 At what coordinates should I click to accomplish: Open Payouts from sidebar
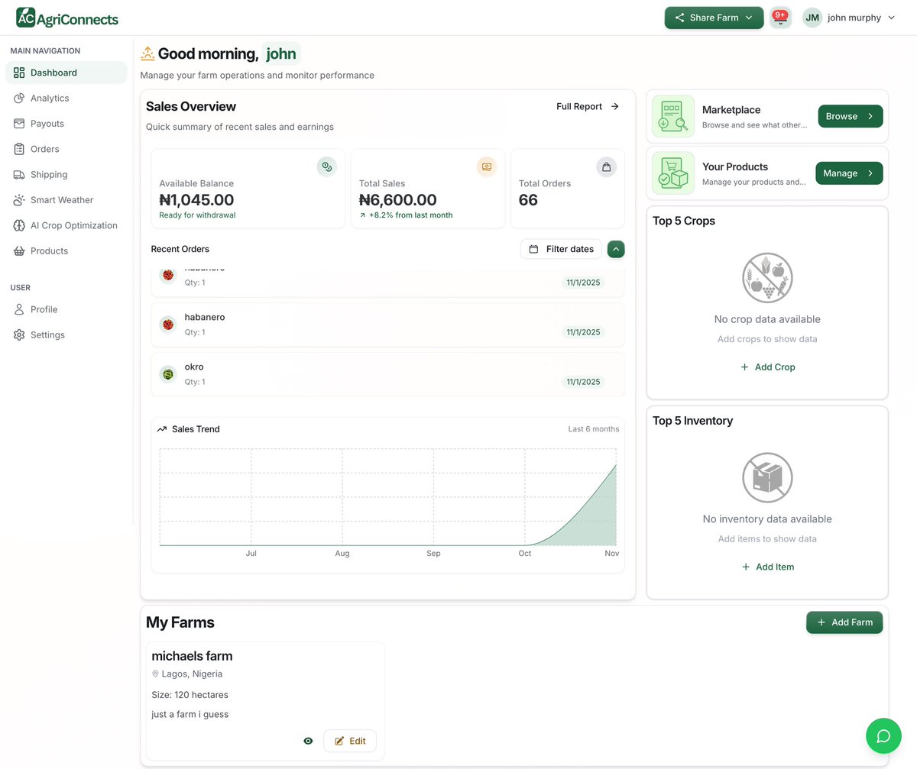coord(66,124)
